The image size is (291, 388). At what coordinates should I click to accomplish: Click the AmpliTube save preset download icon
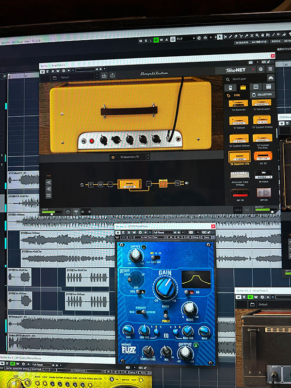[104, 76]
